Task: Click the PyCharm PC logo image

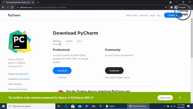Action: (x=20, y=42)
